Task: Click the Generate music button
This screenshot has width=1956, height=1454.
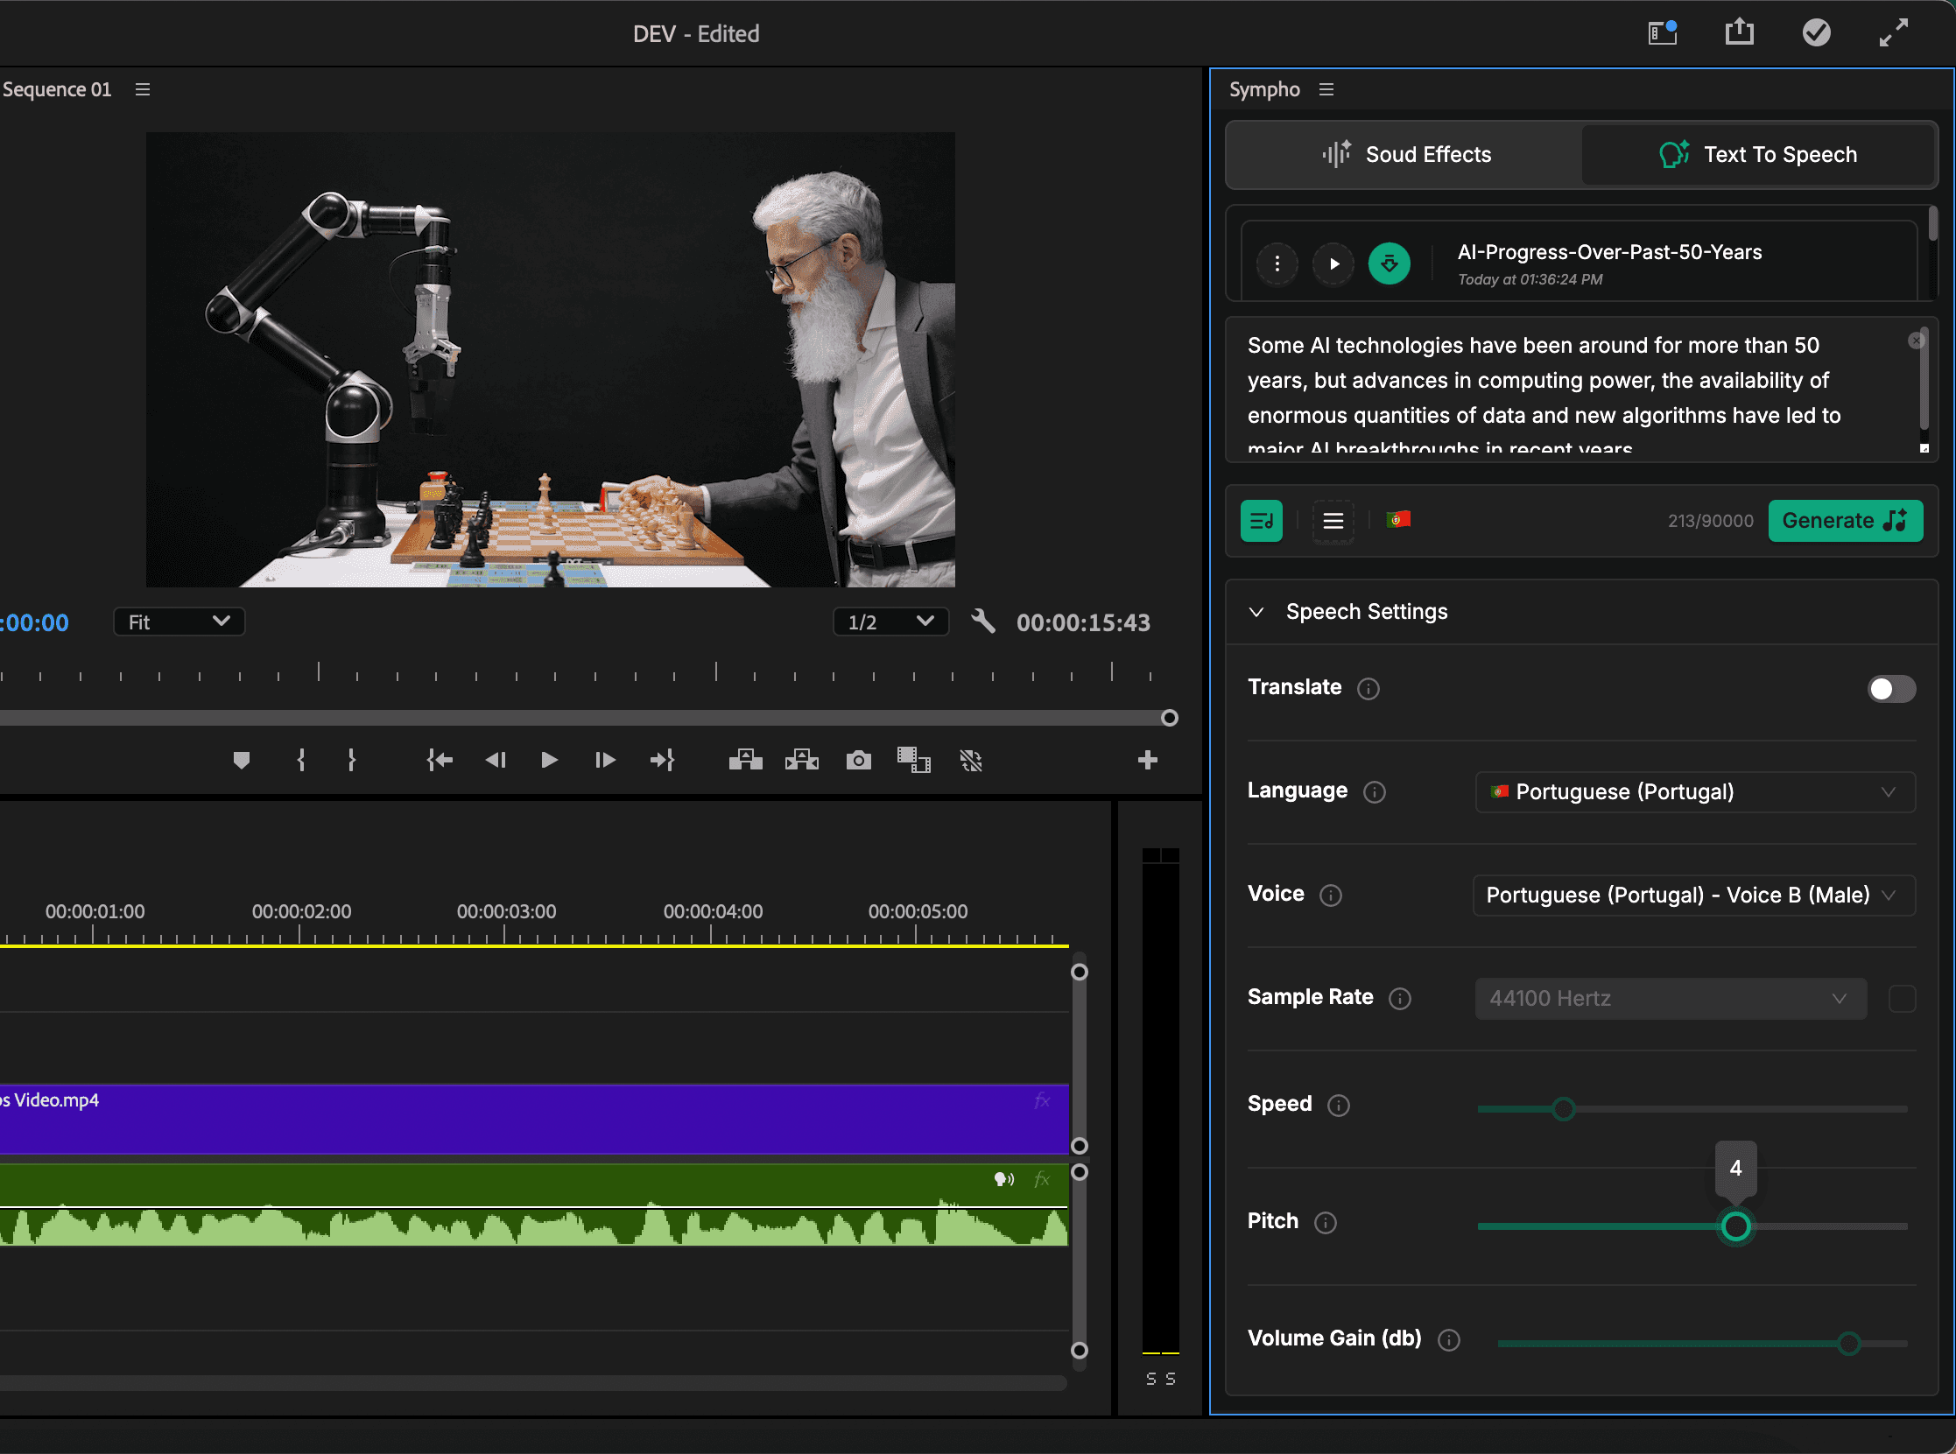Action: pos(1843,521)
